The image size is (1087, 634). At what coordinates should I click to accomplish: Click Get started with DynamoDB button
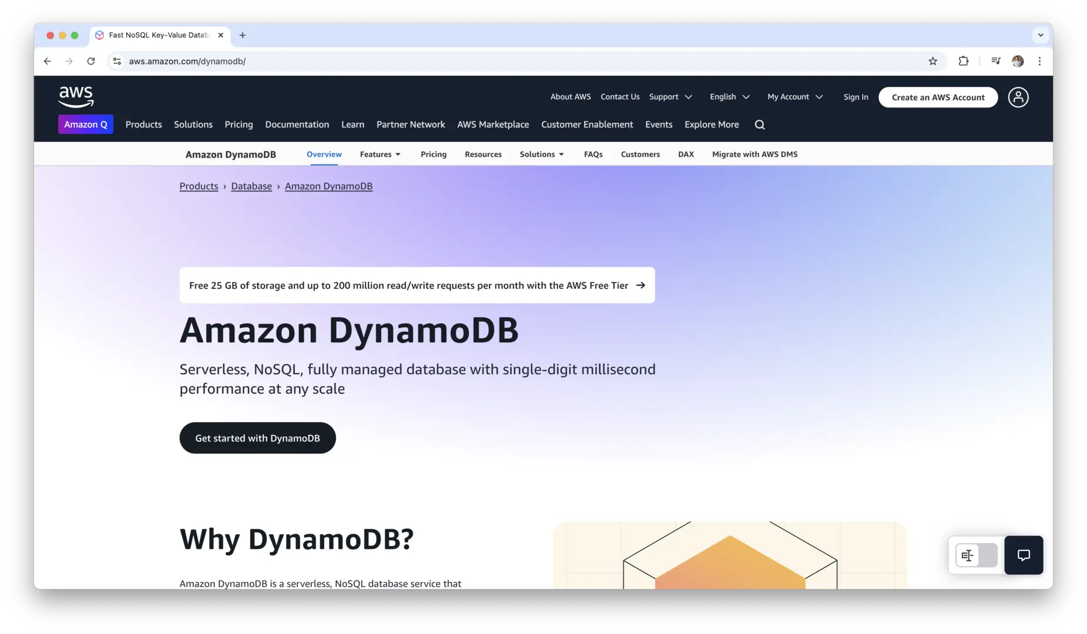point(257,438)
